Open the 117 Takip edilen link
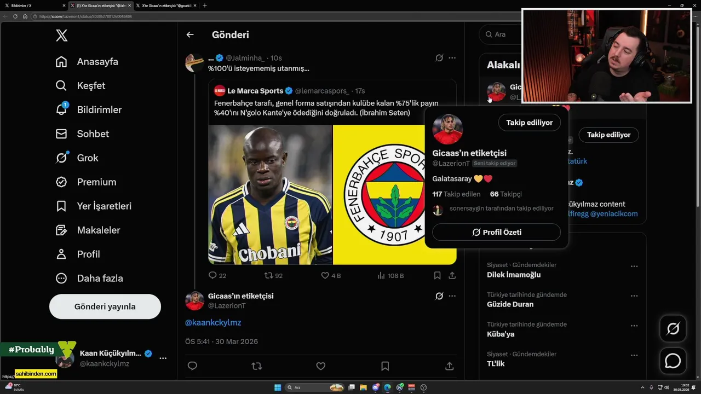Screen dimensions: 701x394 tap(456, 194)
